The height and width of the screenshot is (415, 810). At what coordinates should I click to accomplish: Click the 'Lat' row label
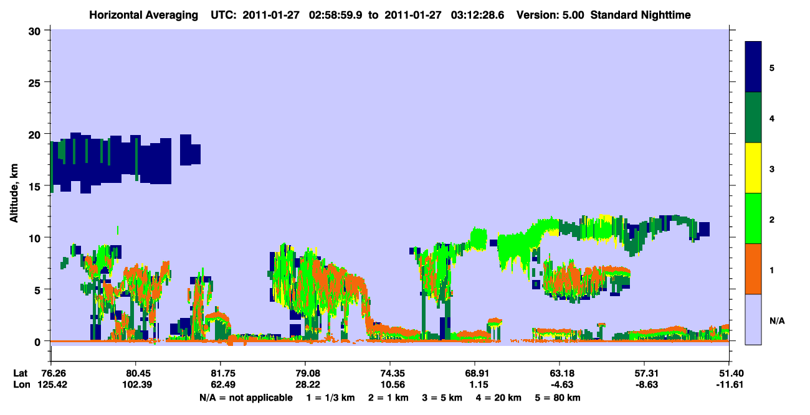click(x=21, y=373)
